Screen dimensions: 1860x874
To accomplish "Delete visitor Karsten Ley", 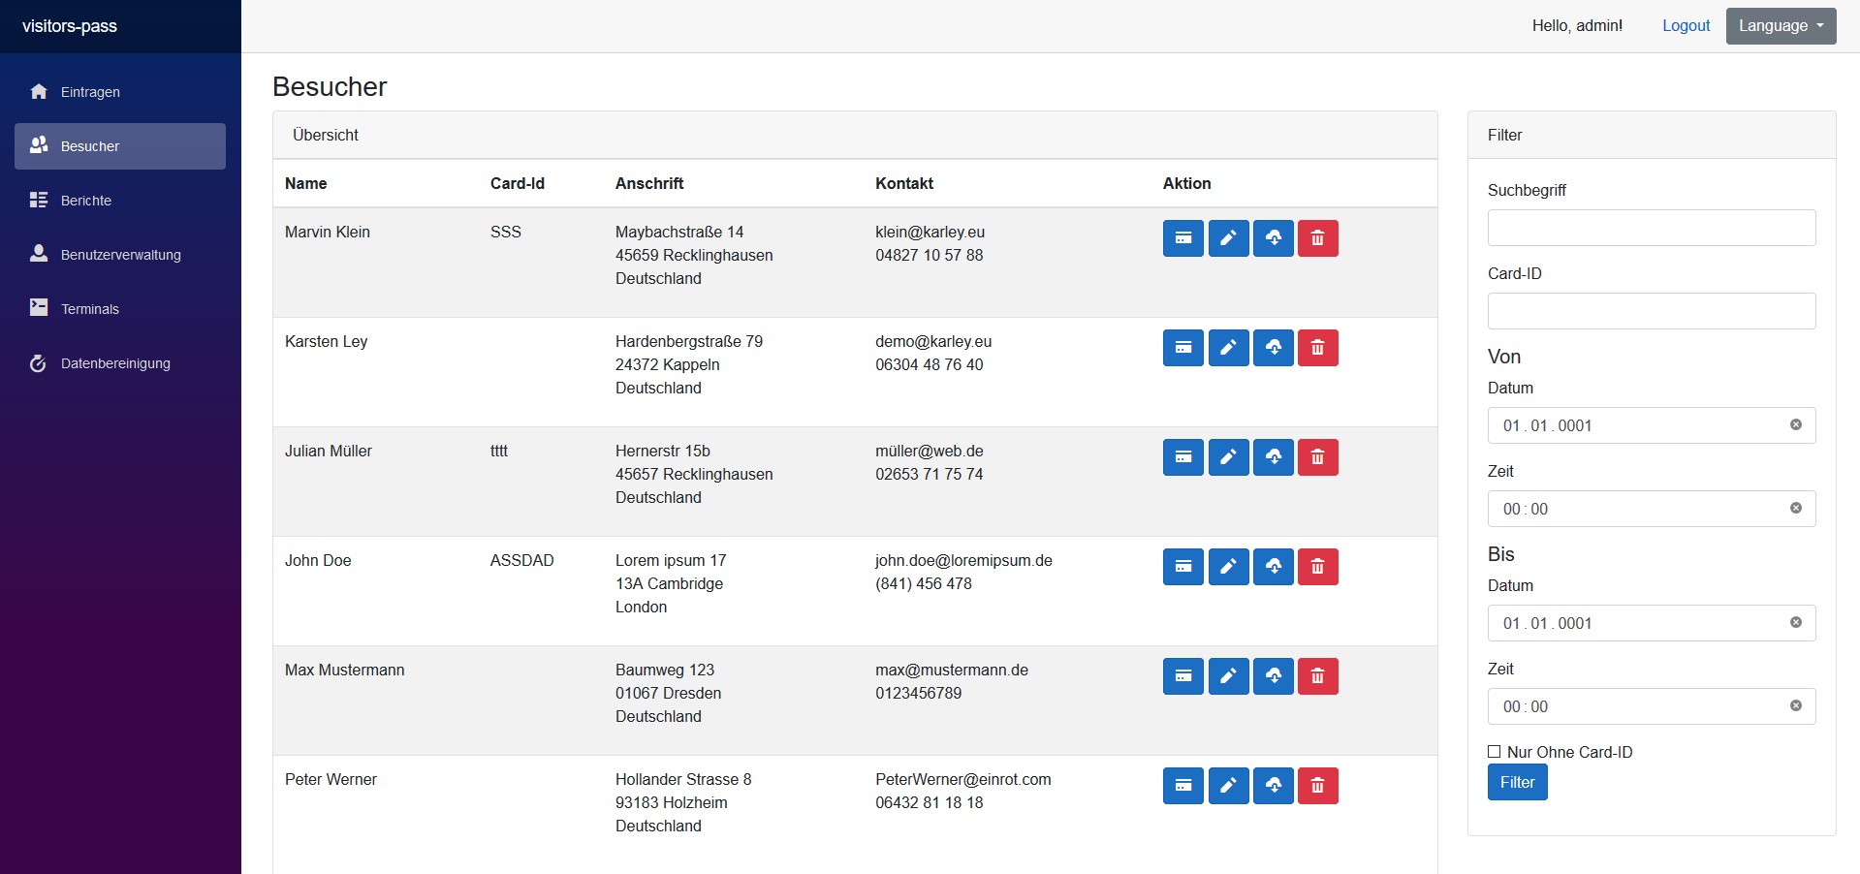I will click(x=1318, y=348).
